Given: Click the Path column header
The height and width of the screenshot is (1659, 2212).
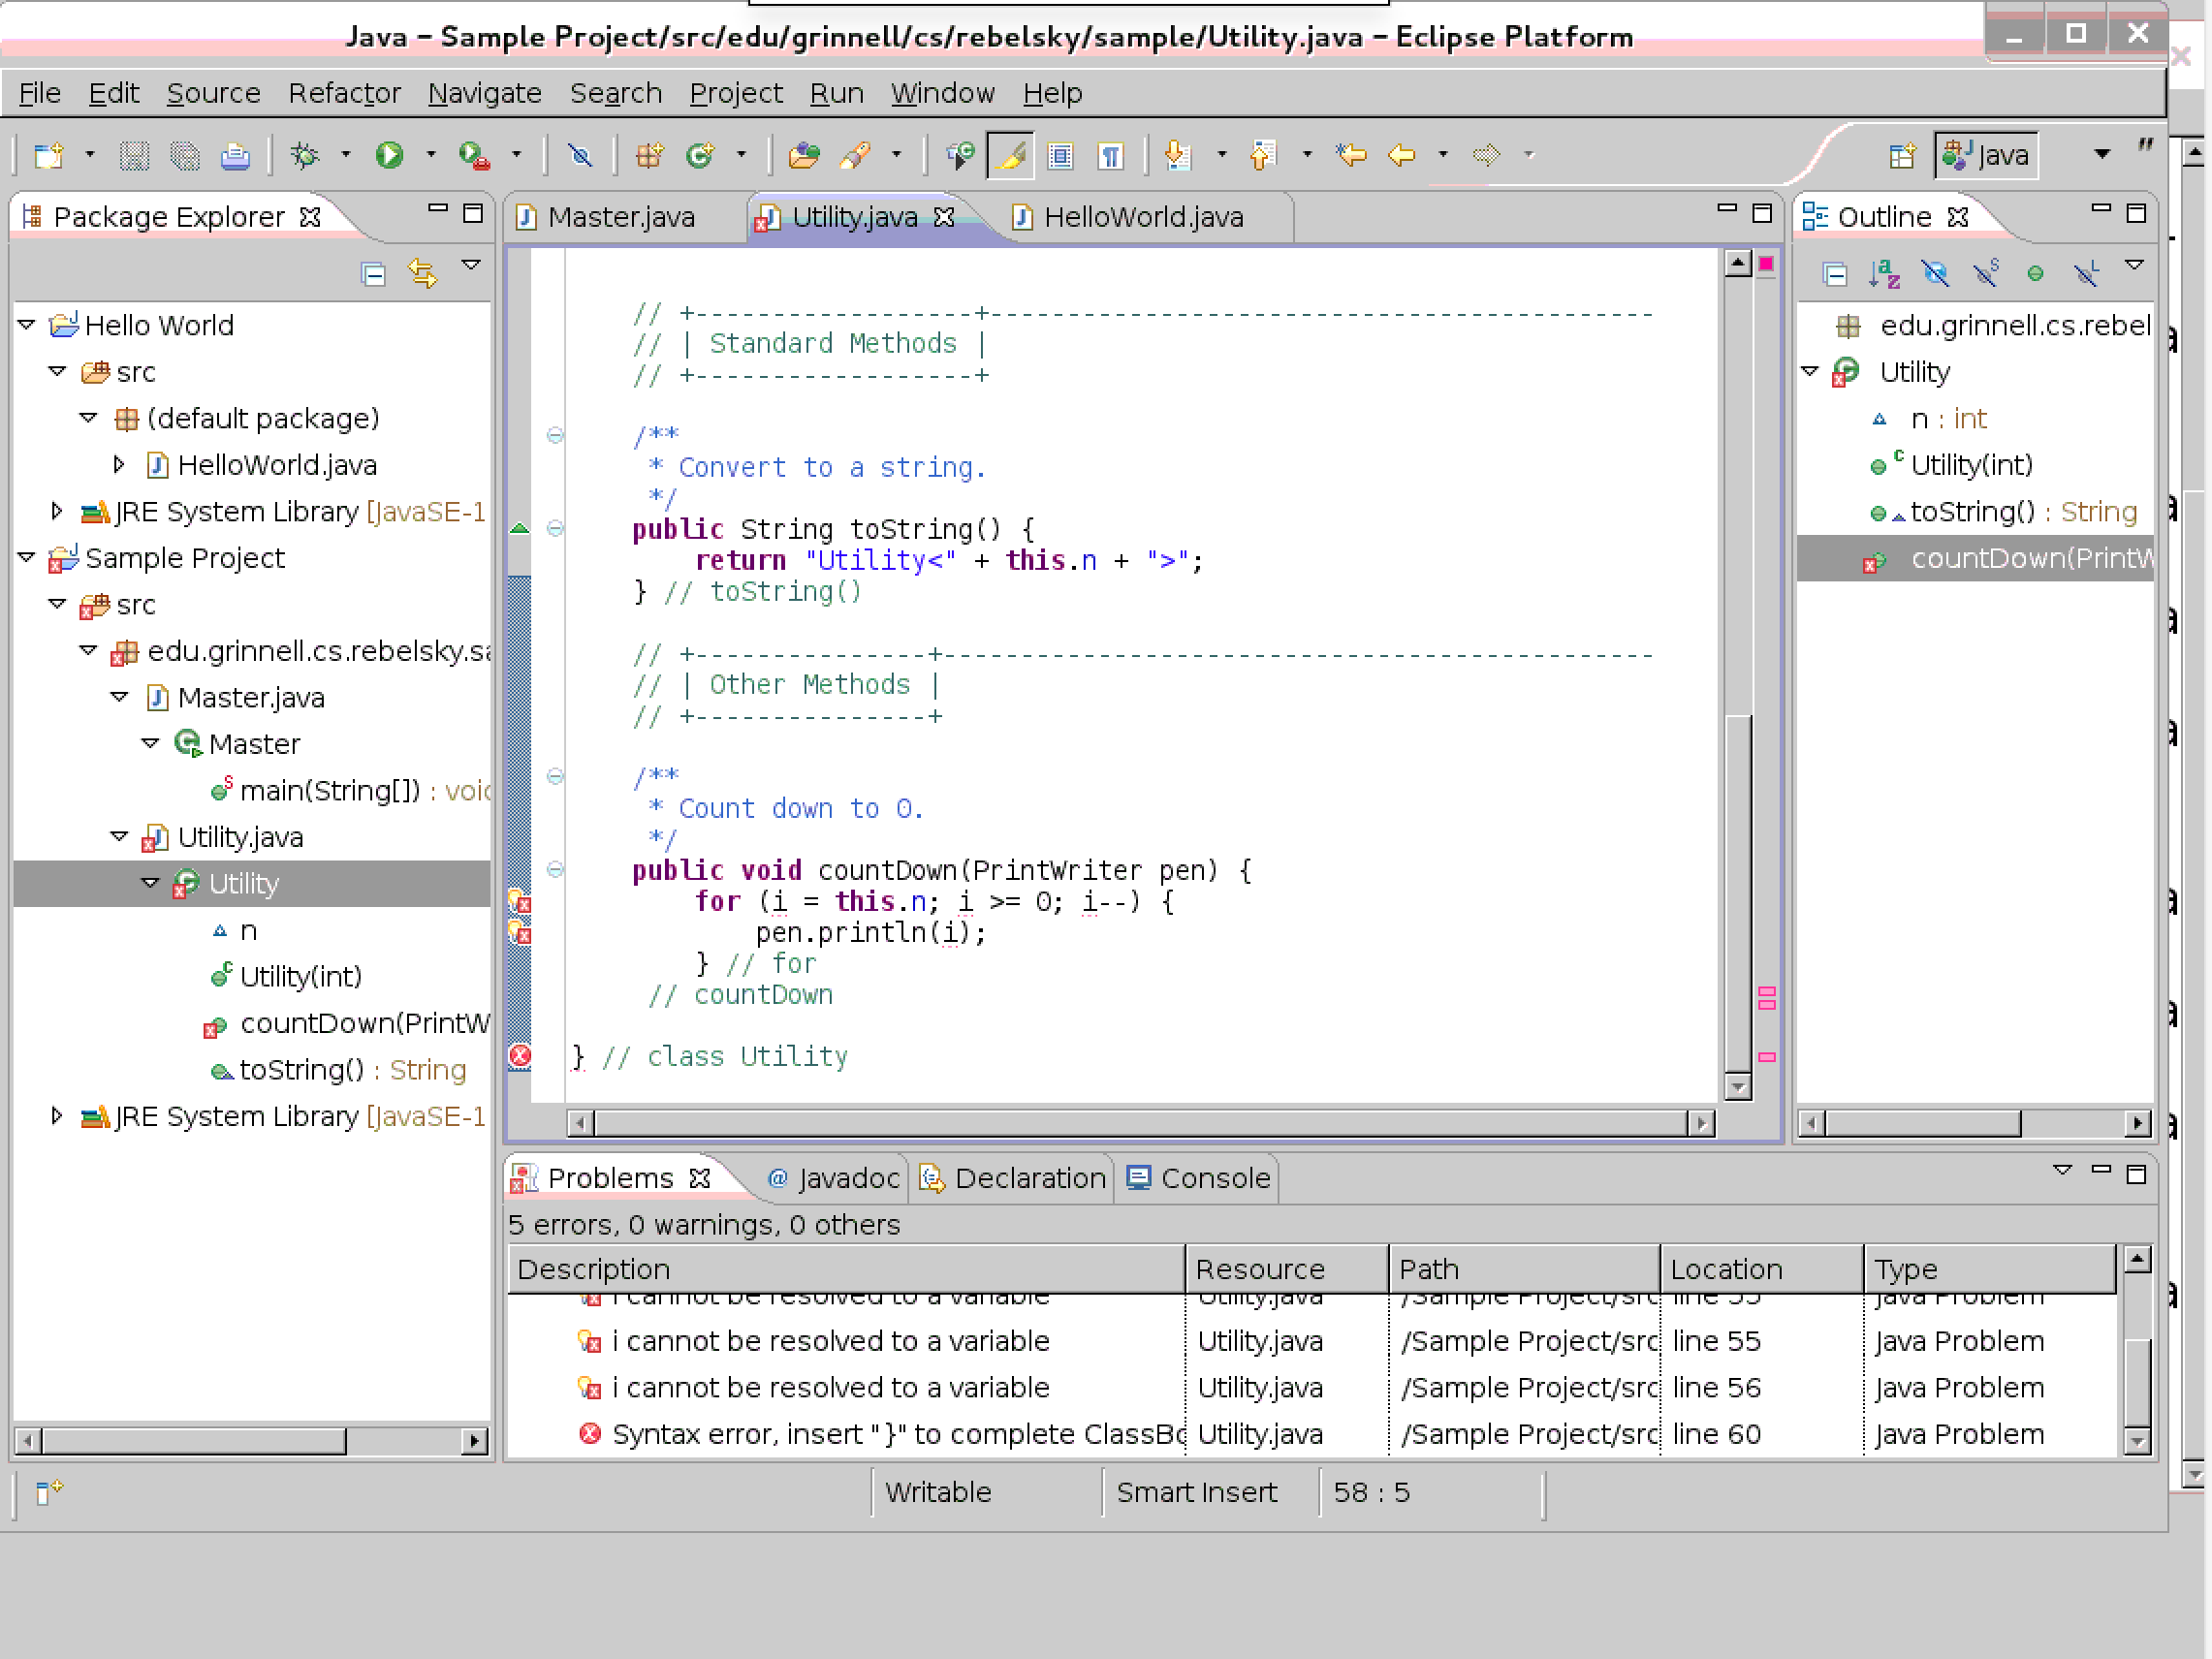Looking at the screenshot, I should (1524, 1269).
